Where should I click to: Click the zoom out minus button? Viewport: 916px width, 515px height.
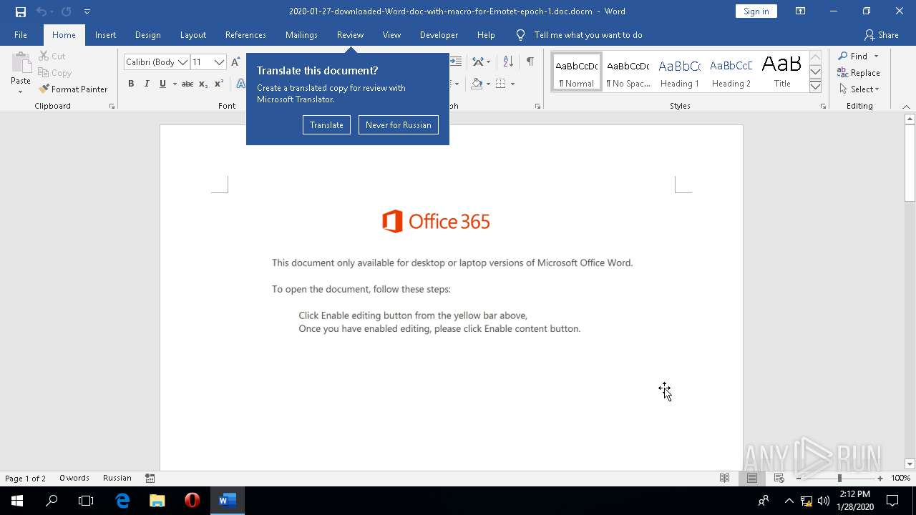(x=799, y=479)
